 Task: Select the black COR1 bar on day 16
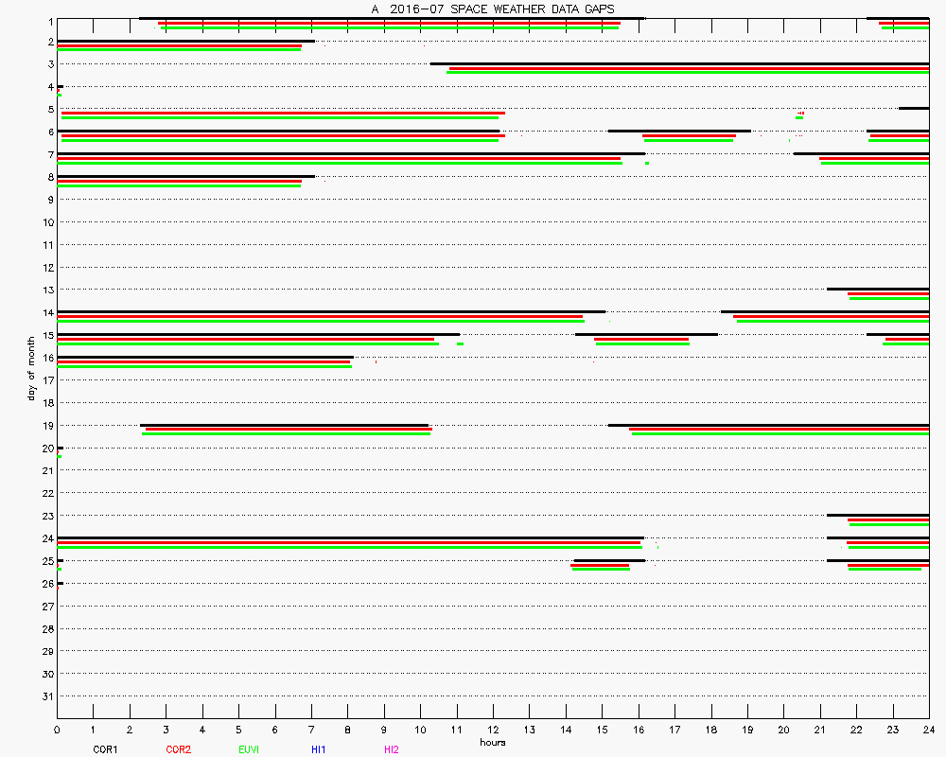click(205, 357)
